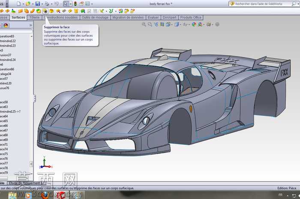Click the Select cursor tool
The width and height of the screenshot is (300, 199).
(x=66, y=3)
